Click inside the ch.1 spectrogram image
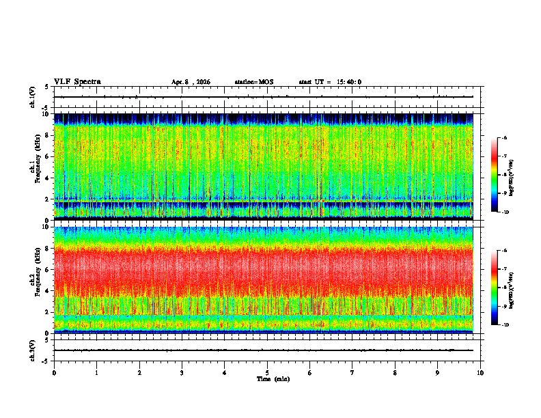 (264, 167)
